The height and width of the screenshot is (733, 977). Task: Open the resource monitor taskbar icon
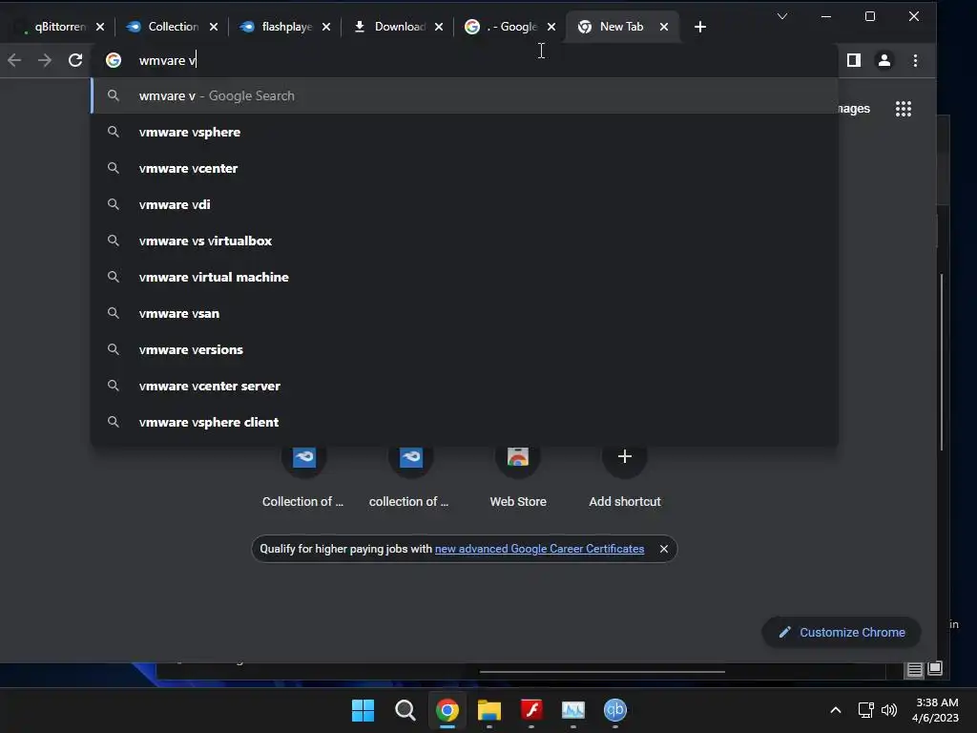click(x=573, y=710)
